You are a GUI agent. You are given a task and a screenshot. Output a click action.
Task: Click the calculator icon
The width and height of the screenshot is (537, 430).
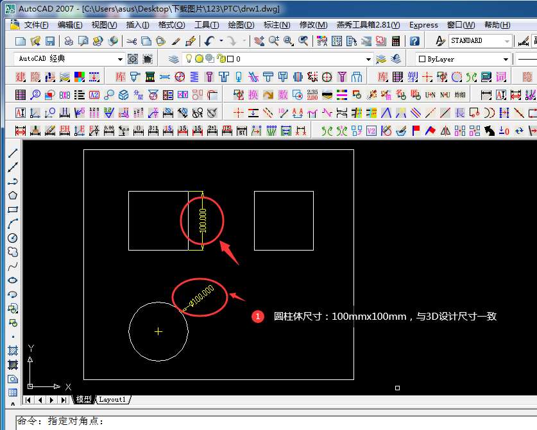pyautogui.click(x=396, y=41)
